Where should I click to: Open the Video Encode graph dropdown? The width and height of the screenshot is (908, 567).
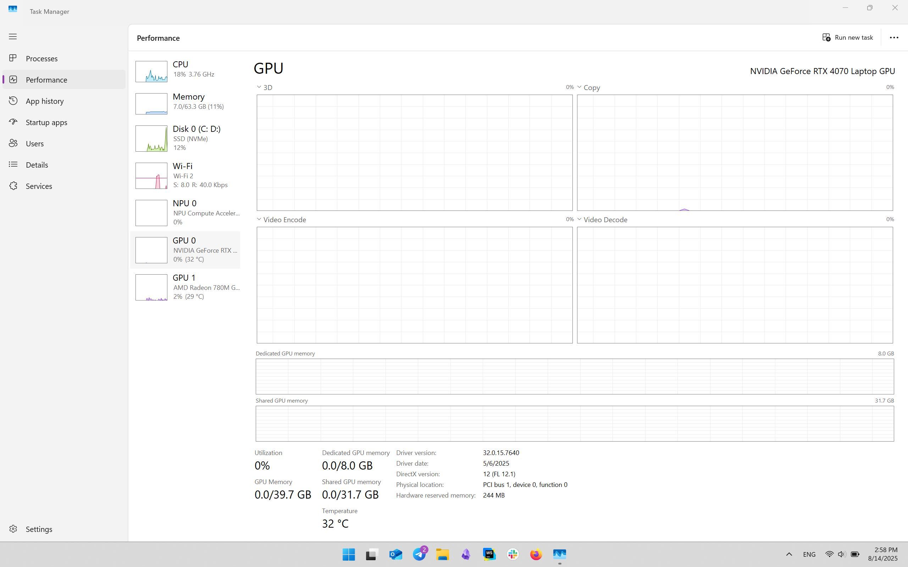pos(259,219)
